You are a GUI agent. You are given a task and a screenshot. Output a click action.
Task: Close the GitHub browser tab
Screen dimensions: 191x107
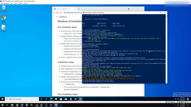click(75, 9)
